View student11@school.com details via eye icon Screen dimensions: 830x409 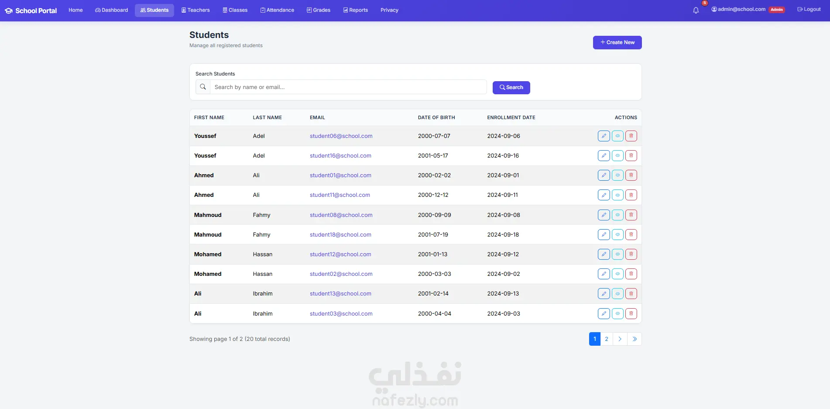pyautogui.click(x=617, y=195)
